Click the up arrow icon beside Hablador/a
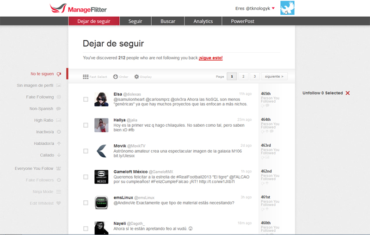Viewport: 370px width, 235px height. [59, 143]
